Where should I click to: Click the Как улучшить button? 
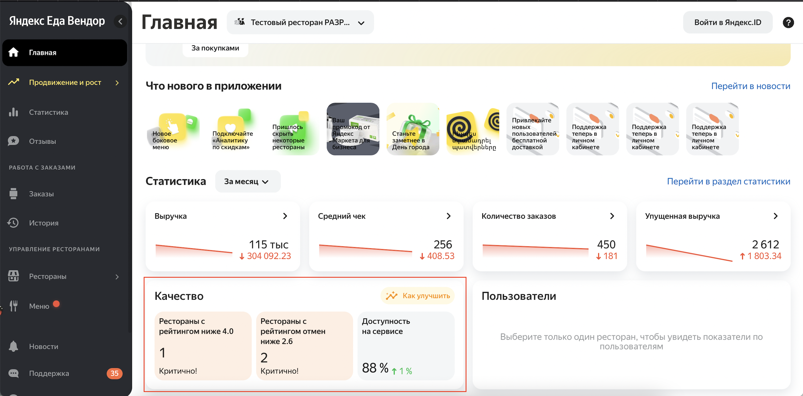pyautogui.click(x=418, y=295)
